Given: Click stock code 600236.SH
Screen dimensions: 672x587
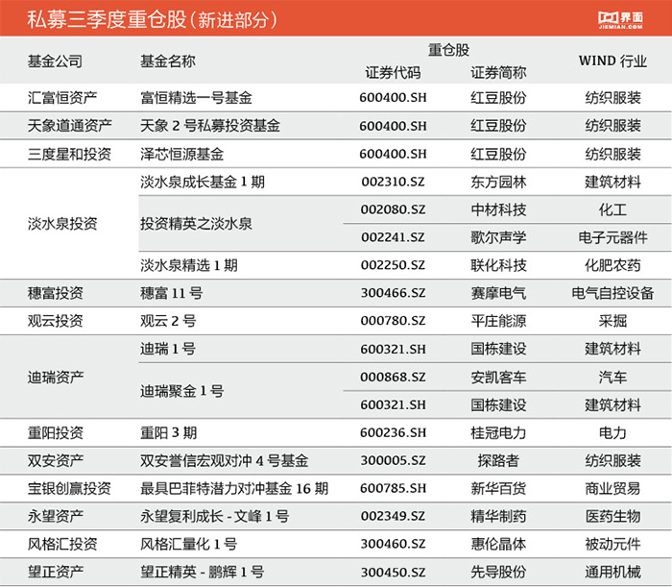Looking at the screenshot, I should 393,432.
